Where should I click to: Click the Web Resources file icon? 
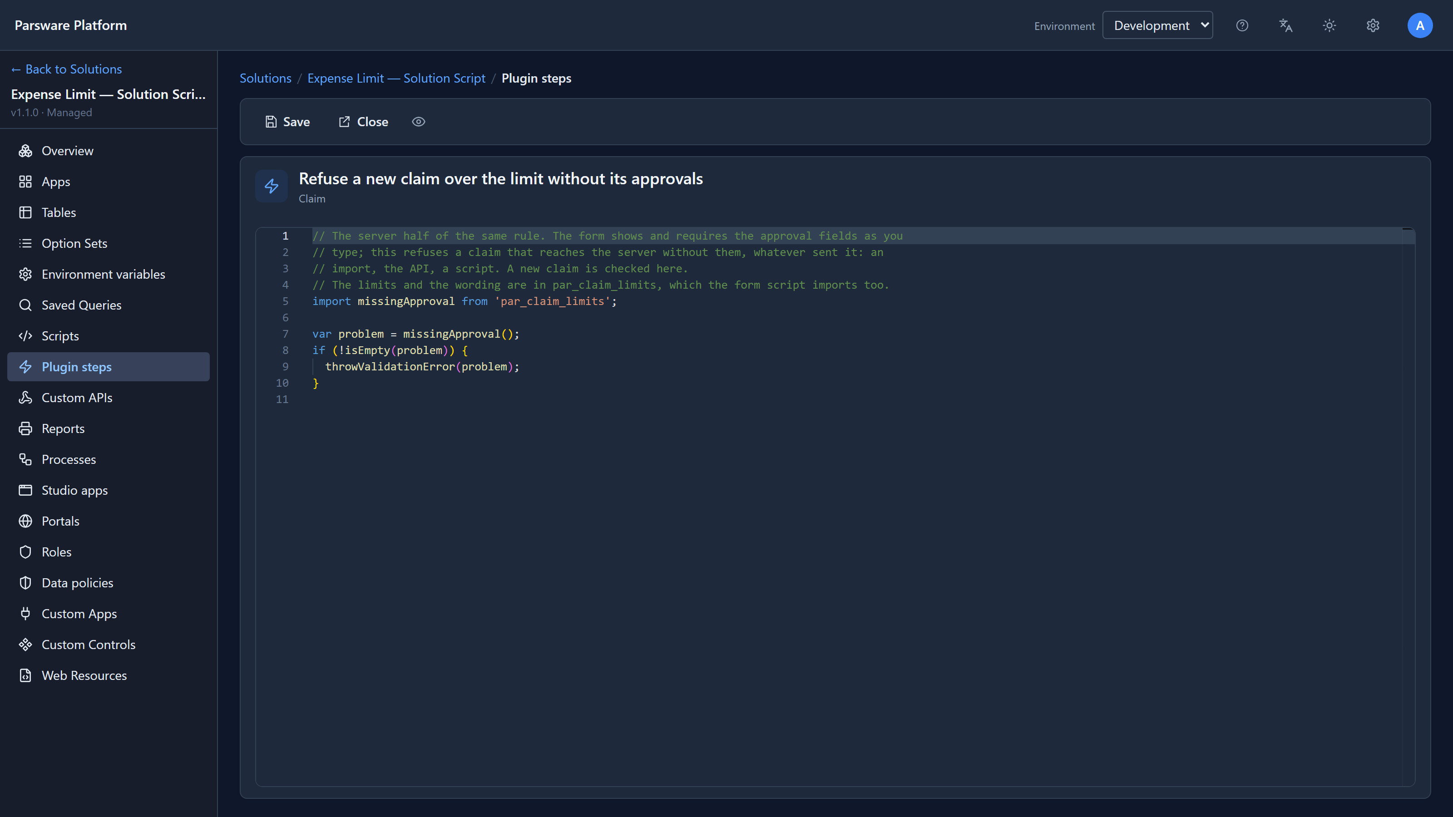click(x=25, y=675)
